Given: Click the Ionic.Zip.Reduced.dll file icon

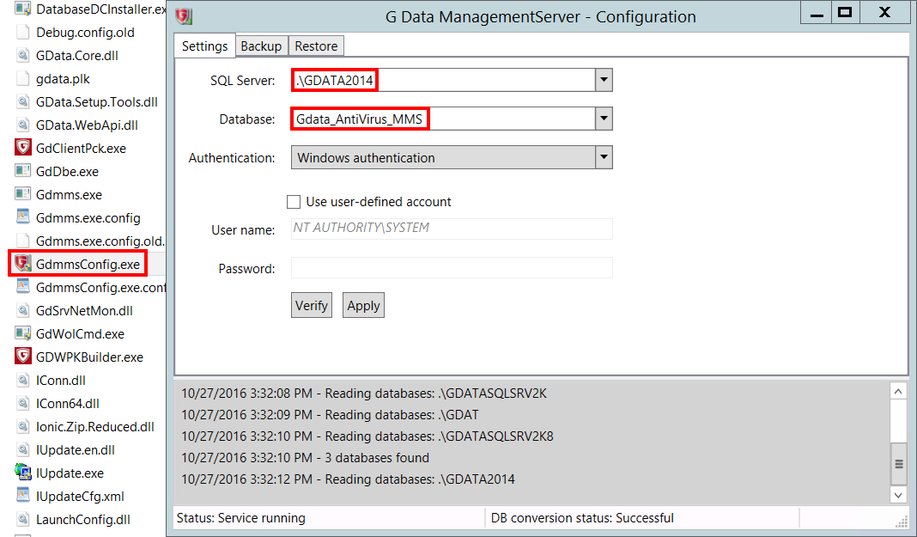Looking at the screenshot, I should click(23, 426).
